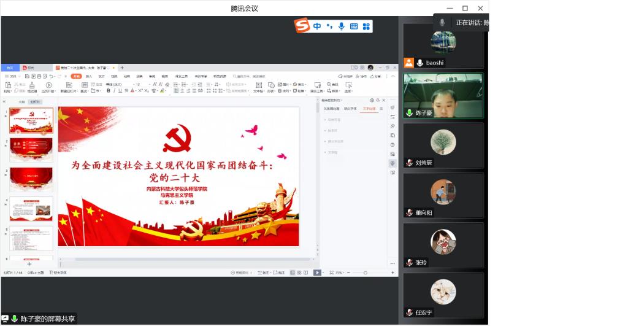The image size is (628, 326).
Task: Open the Sogou soft keyboard icon
Action: point(354,26)
